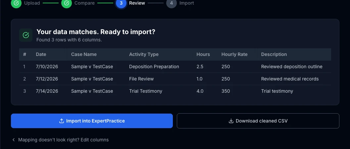Import into ExpertPractice

pos(92,121)
